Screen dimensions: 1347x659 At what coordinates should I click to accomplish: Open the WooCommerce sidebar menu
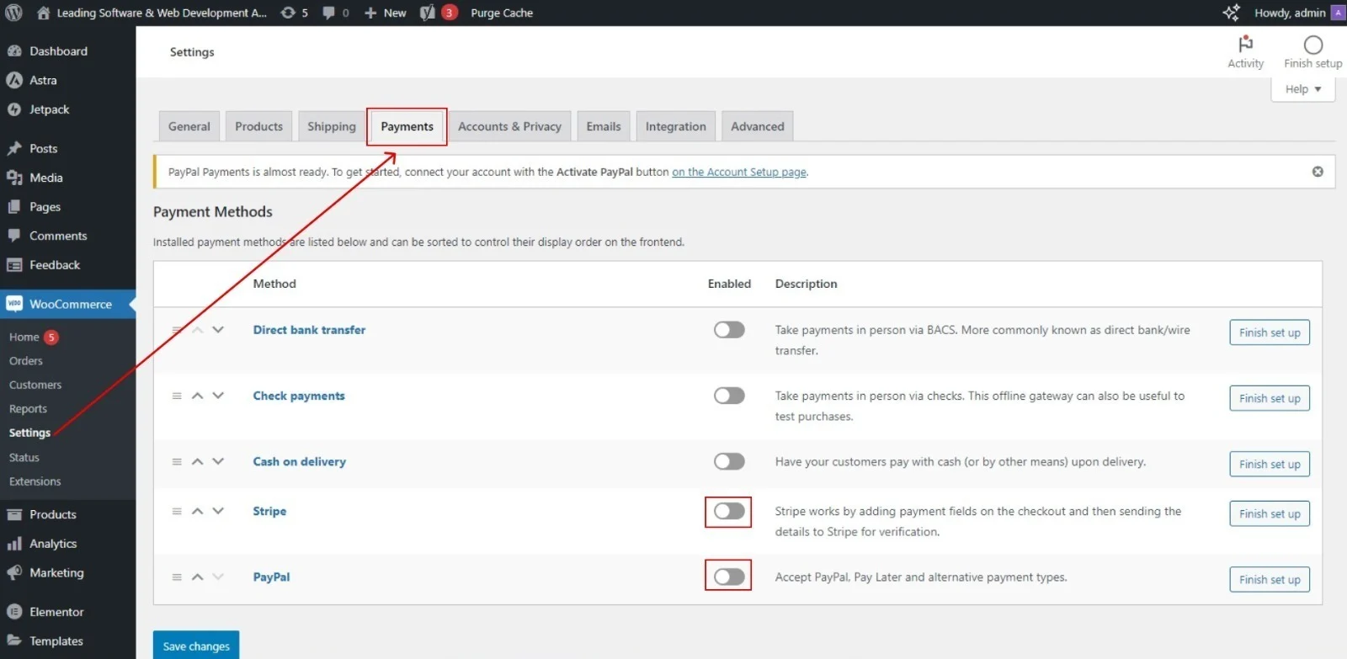(67, 304)
